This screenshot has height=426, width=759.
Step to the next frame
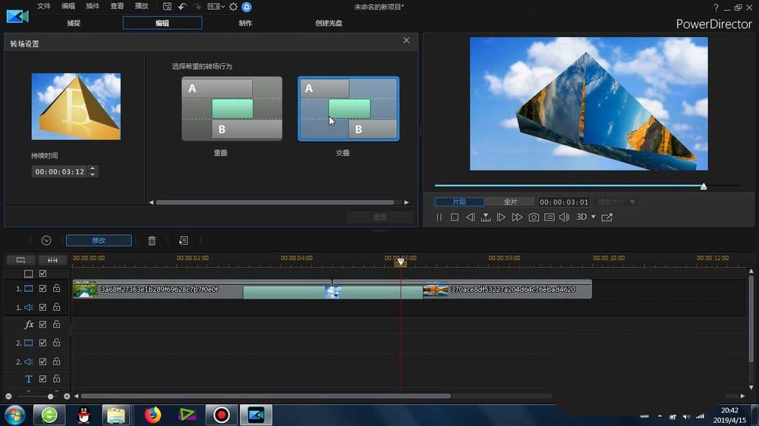[501, 217]
